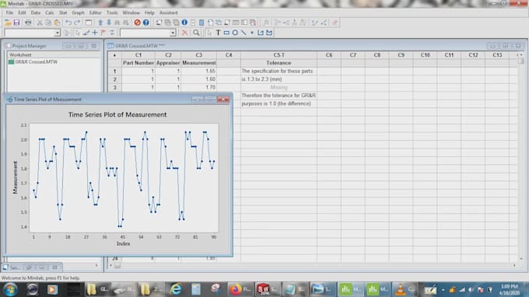Select the polygon drawing tool

pyautogui.click(x=269, y=33)
